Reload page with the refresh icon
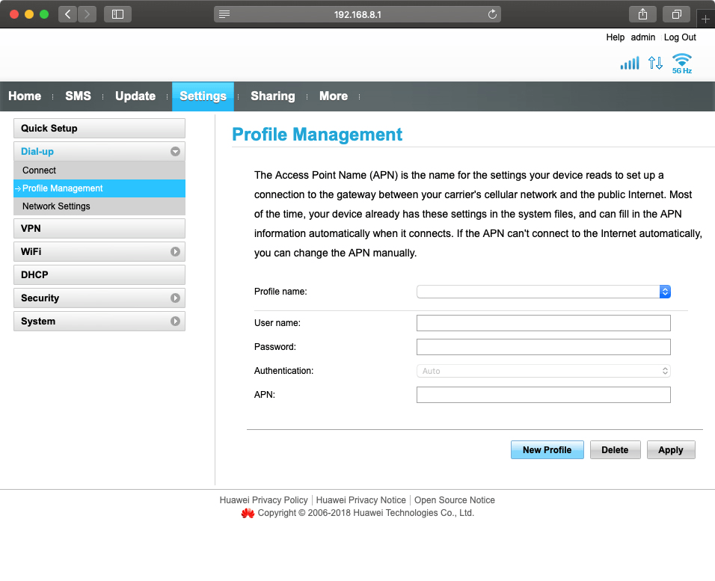Image resolution: width=715 pixels, height=581 pixels. (x=492, y=14)
